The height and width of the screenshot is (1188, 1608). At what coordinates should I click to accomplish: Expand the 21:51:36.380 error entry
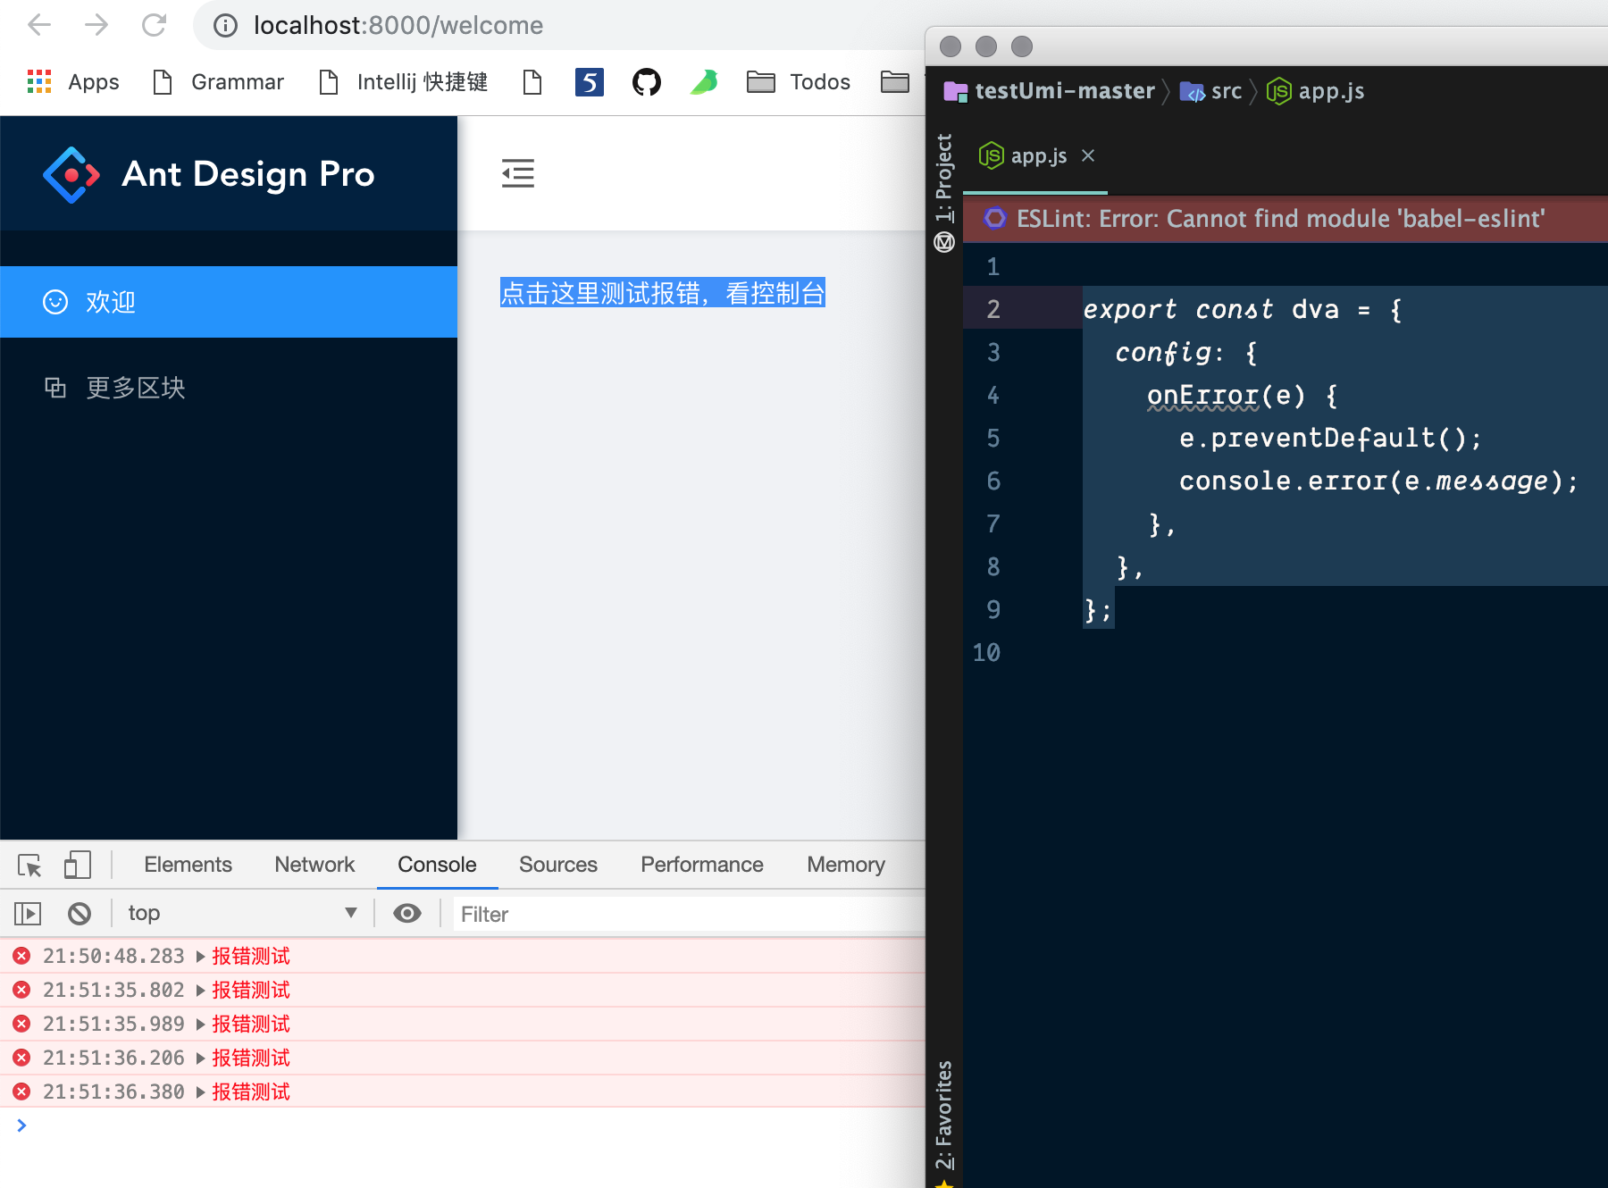[x=201, y=1092]
